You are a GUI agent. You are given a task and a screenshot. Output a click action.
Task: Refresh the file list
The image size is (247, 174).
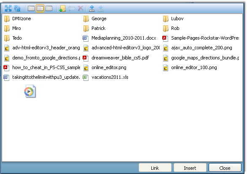point(17,8)
